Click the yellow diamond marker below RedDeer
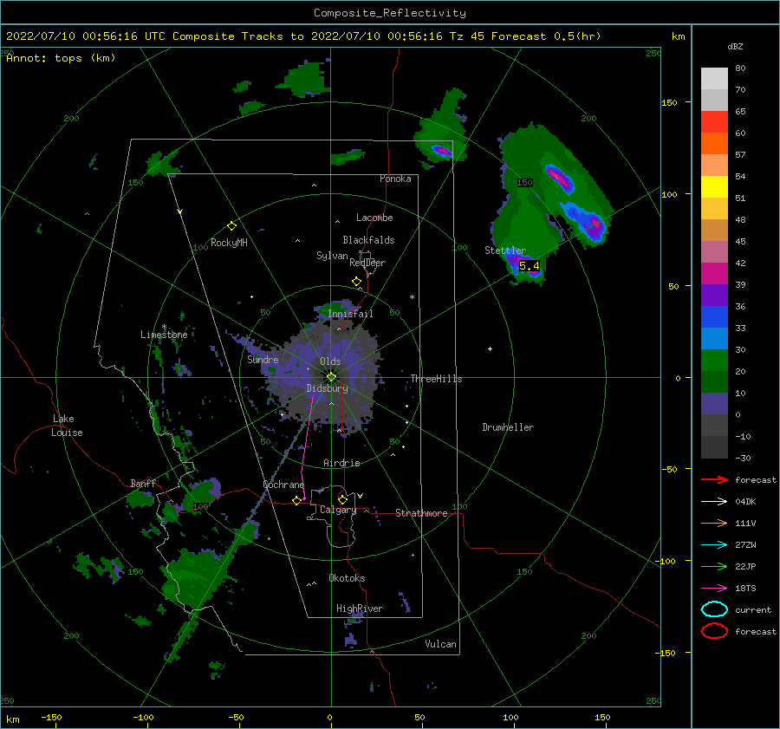The width and height of the screenshot is (780, 729). (356, 282)
